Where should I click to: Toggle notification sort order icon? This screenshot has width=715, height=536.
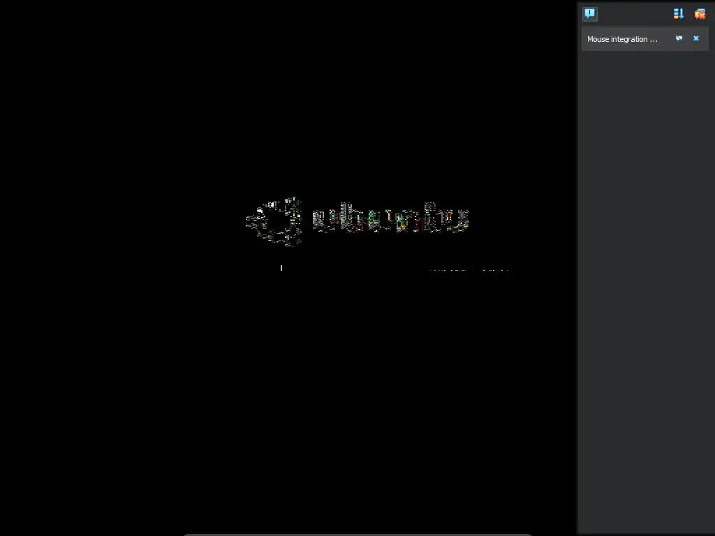click(x=679, y=14)
